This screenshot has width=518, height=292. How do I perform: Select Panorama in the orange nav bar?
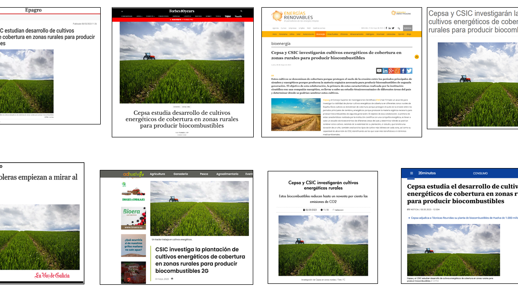click(x=283, y=34)
